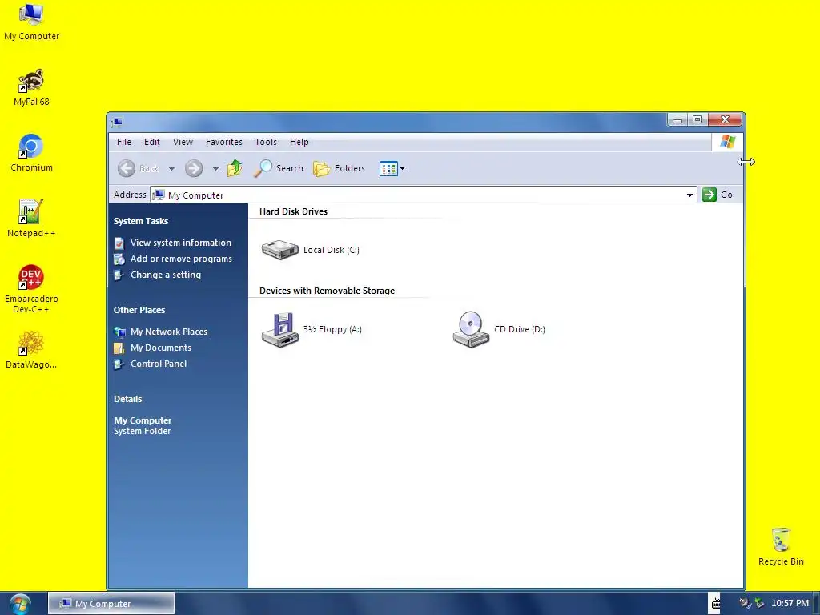
Task: Open the Tools menu
Action: (x=266, y=142)
